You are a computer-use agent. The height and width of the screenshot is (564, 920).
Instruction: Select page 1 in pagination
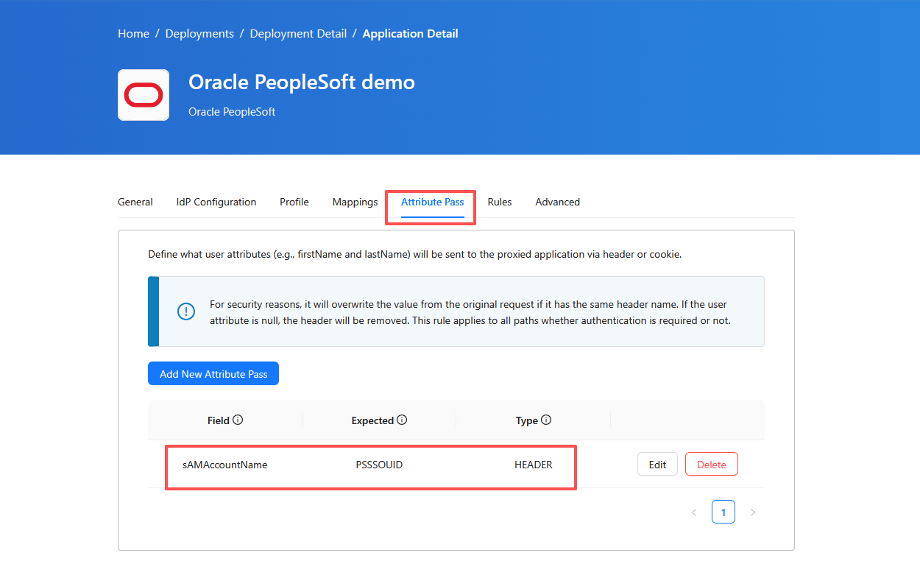click(x=723, y=512)
